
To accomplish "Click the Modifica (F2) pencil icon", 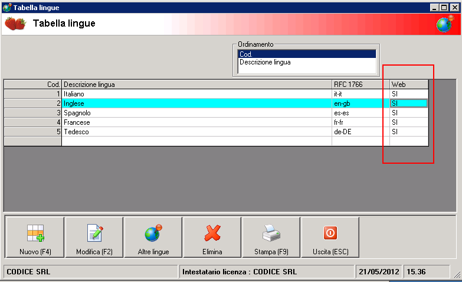I will (95, 234).
